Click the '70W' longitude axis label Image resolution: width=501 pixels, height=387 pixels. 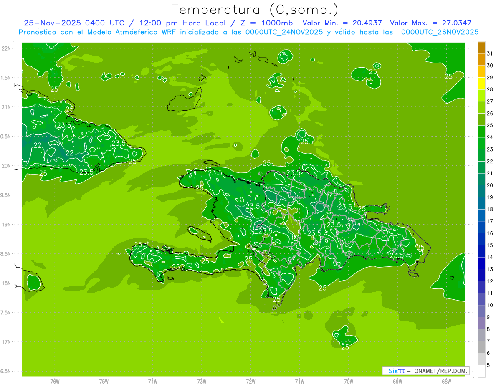coord(349,381)
